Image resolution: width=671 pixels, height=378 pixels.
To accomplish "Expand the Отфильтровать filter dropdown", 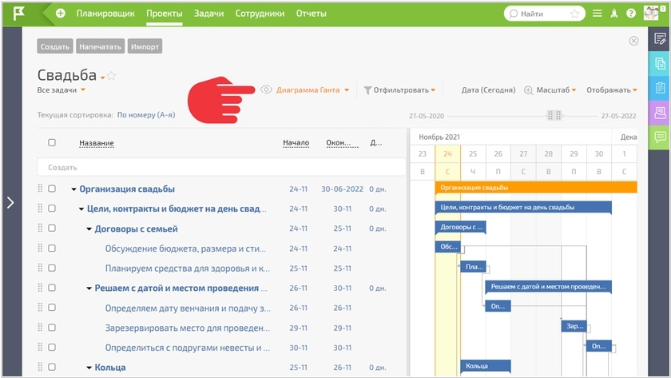I will tap(399, 90).
